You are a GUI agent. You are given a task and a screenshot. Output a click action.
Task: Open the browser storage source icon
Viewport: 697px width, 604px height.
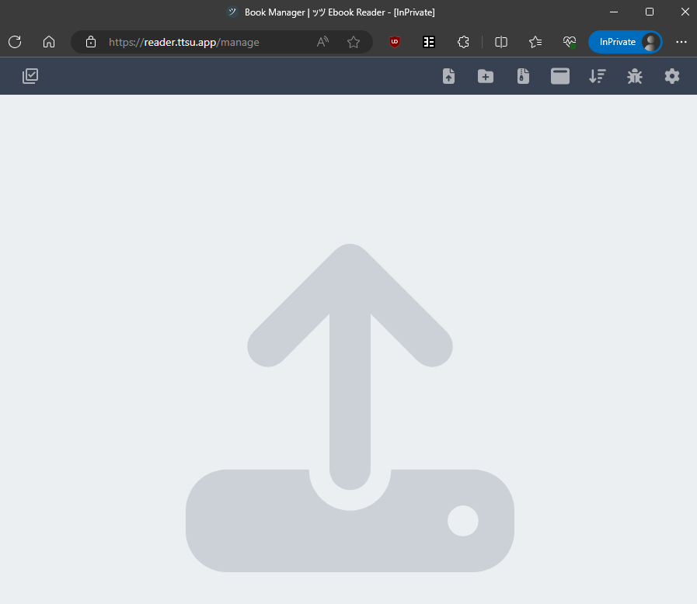560,76
